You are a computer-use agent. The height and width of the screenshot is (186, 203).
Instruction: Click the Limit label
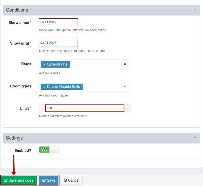tap(25, 109)
